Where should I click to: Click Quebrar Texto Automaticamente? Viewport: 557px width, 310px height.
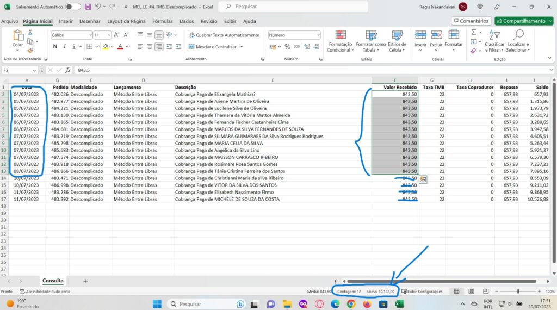pyautogui.click(x=224, y=35)
